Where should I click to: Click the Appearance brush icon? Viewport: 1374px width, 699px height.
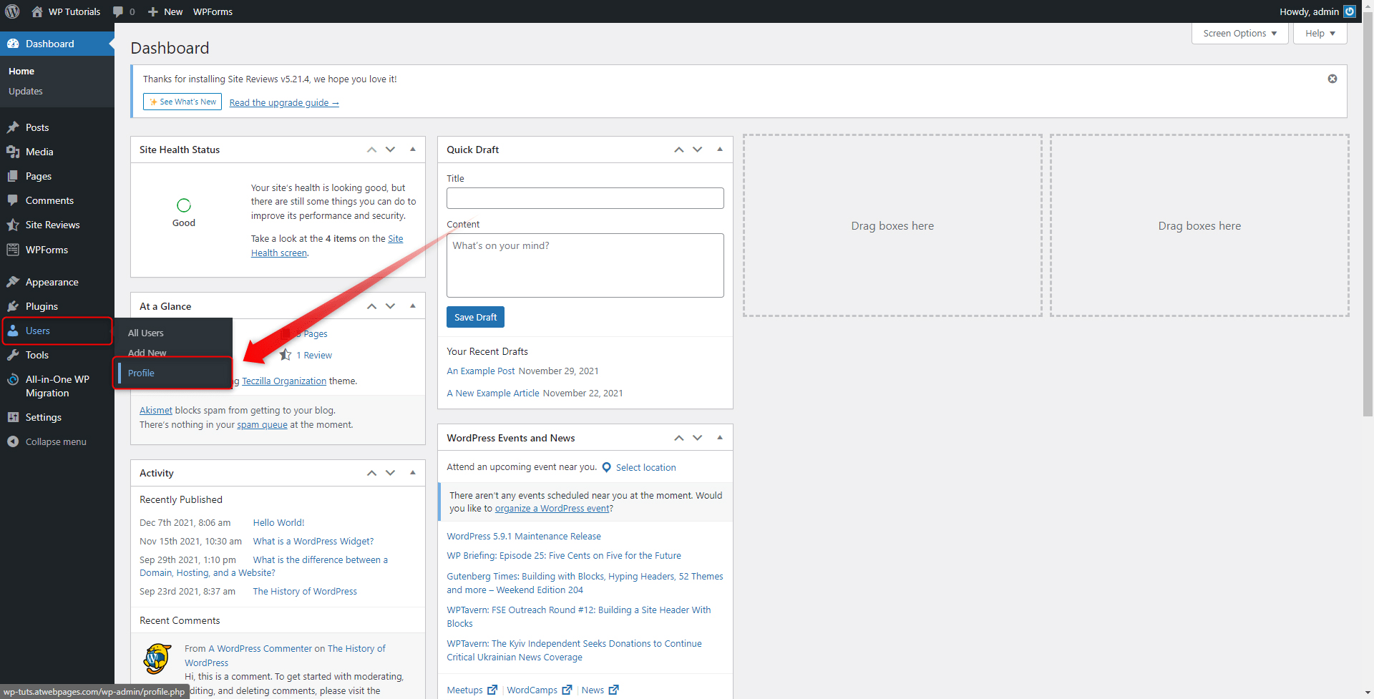click(x=13, y=282)
